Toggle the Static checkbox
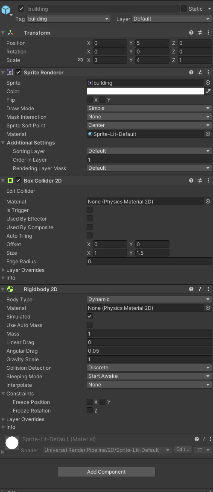The width and height of the screenshot is (213, 492). click(x=184, y=9)
